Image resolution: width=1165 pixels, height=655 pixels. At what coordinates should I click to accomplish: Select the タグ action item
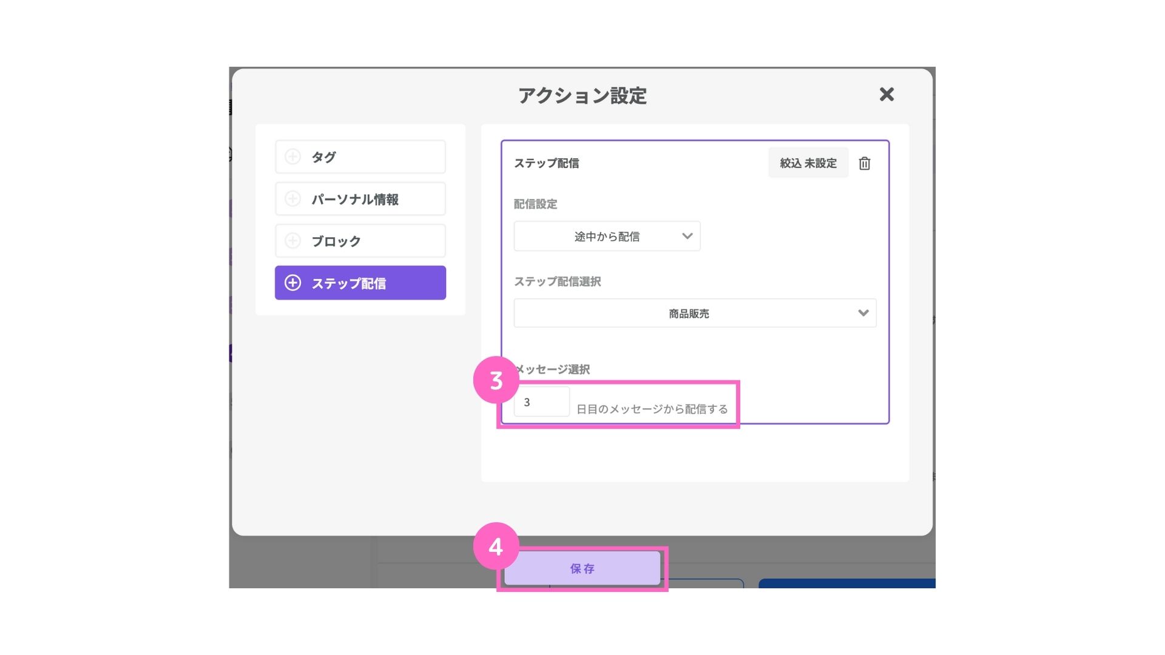click(360, 156)
